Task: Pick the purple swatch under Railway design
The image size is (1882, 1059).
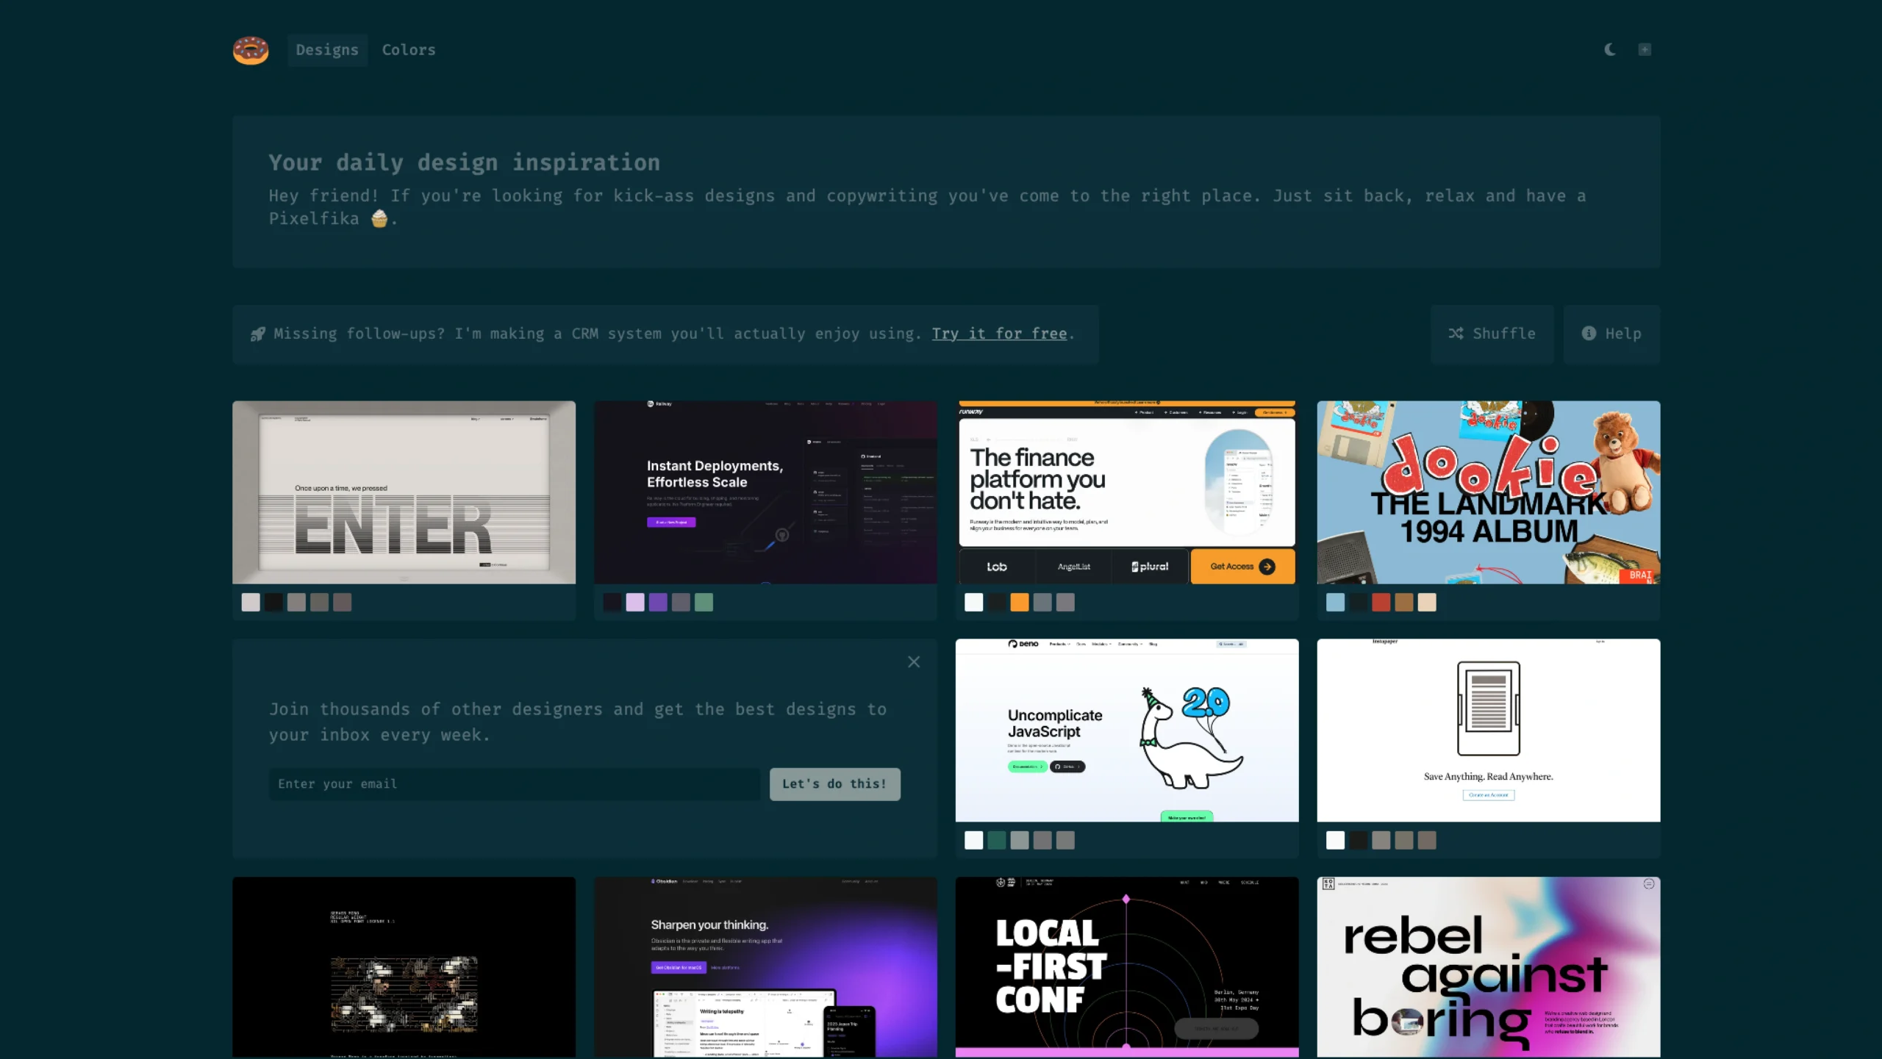Action: [658, 603]
